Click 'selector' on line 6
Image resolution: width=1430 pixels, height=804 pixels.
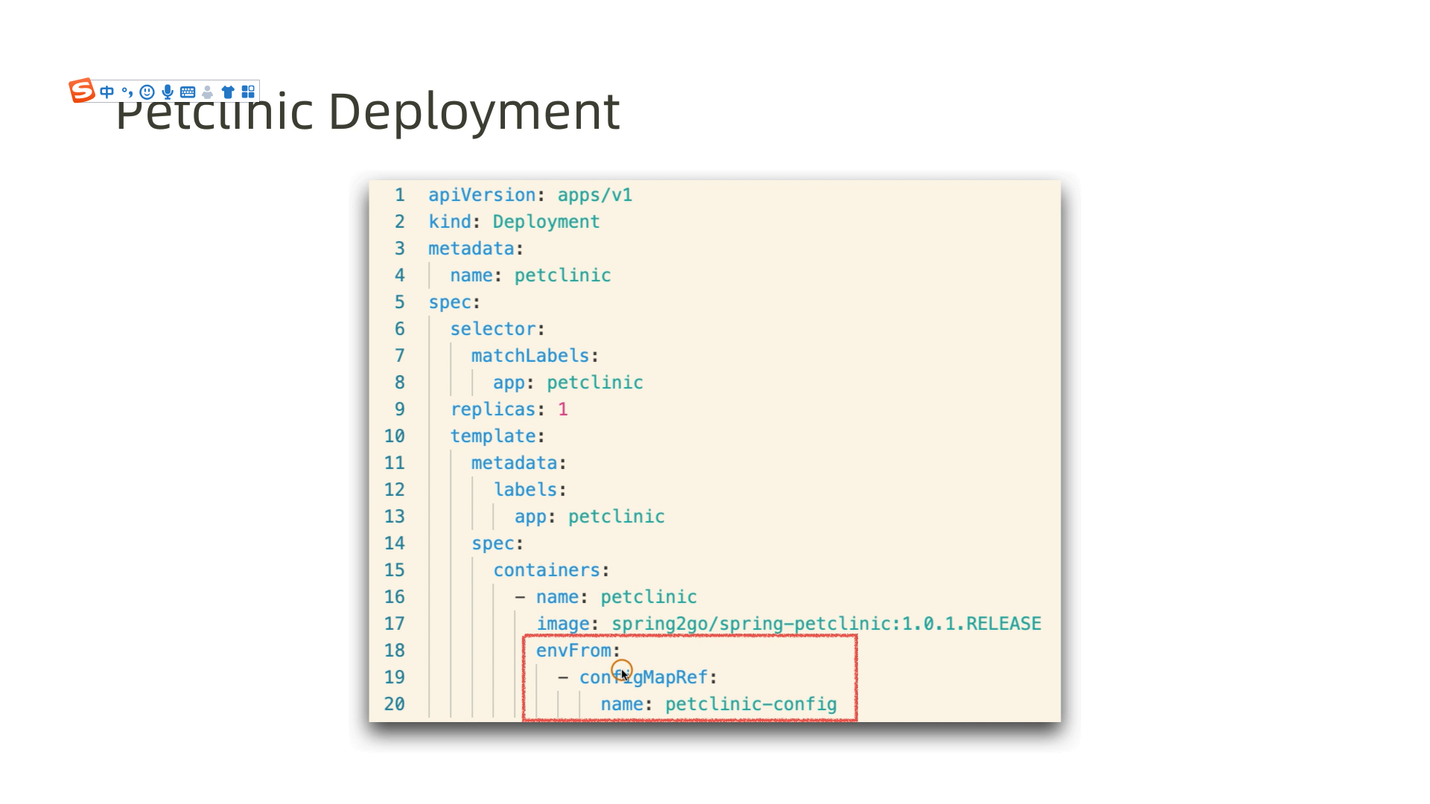[493, 329]
